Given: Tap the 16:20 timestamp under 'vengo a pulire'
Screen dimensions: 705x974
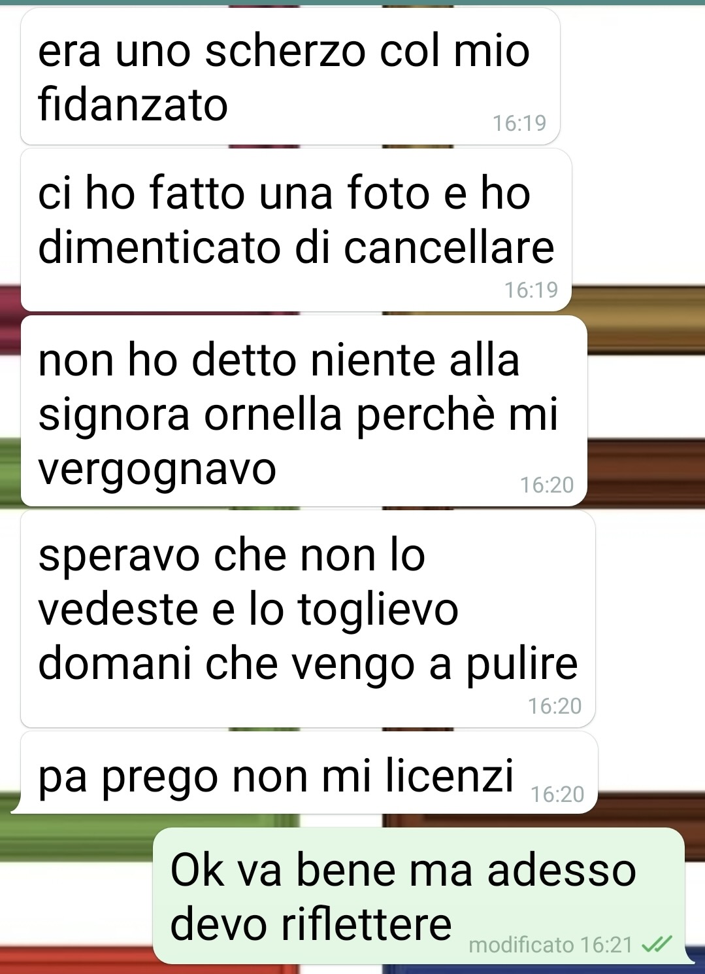Looking at the screenshot, I should (x=555, y=706).
